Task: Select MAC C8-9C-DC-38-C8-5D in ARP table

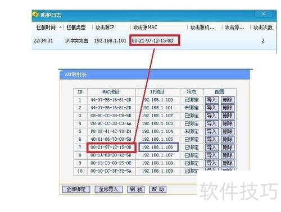Action: pos(111,116)
